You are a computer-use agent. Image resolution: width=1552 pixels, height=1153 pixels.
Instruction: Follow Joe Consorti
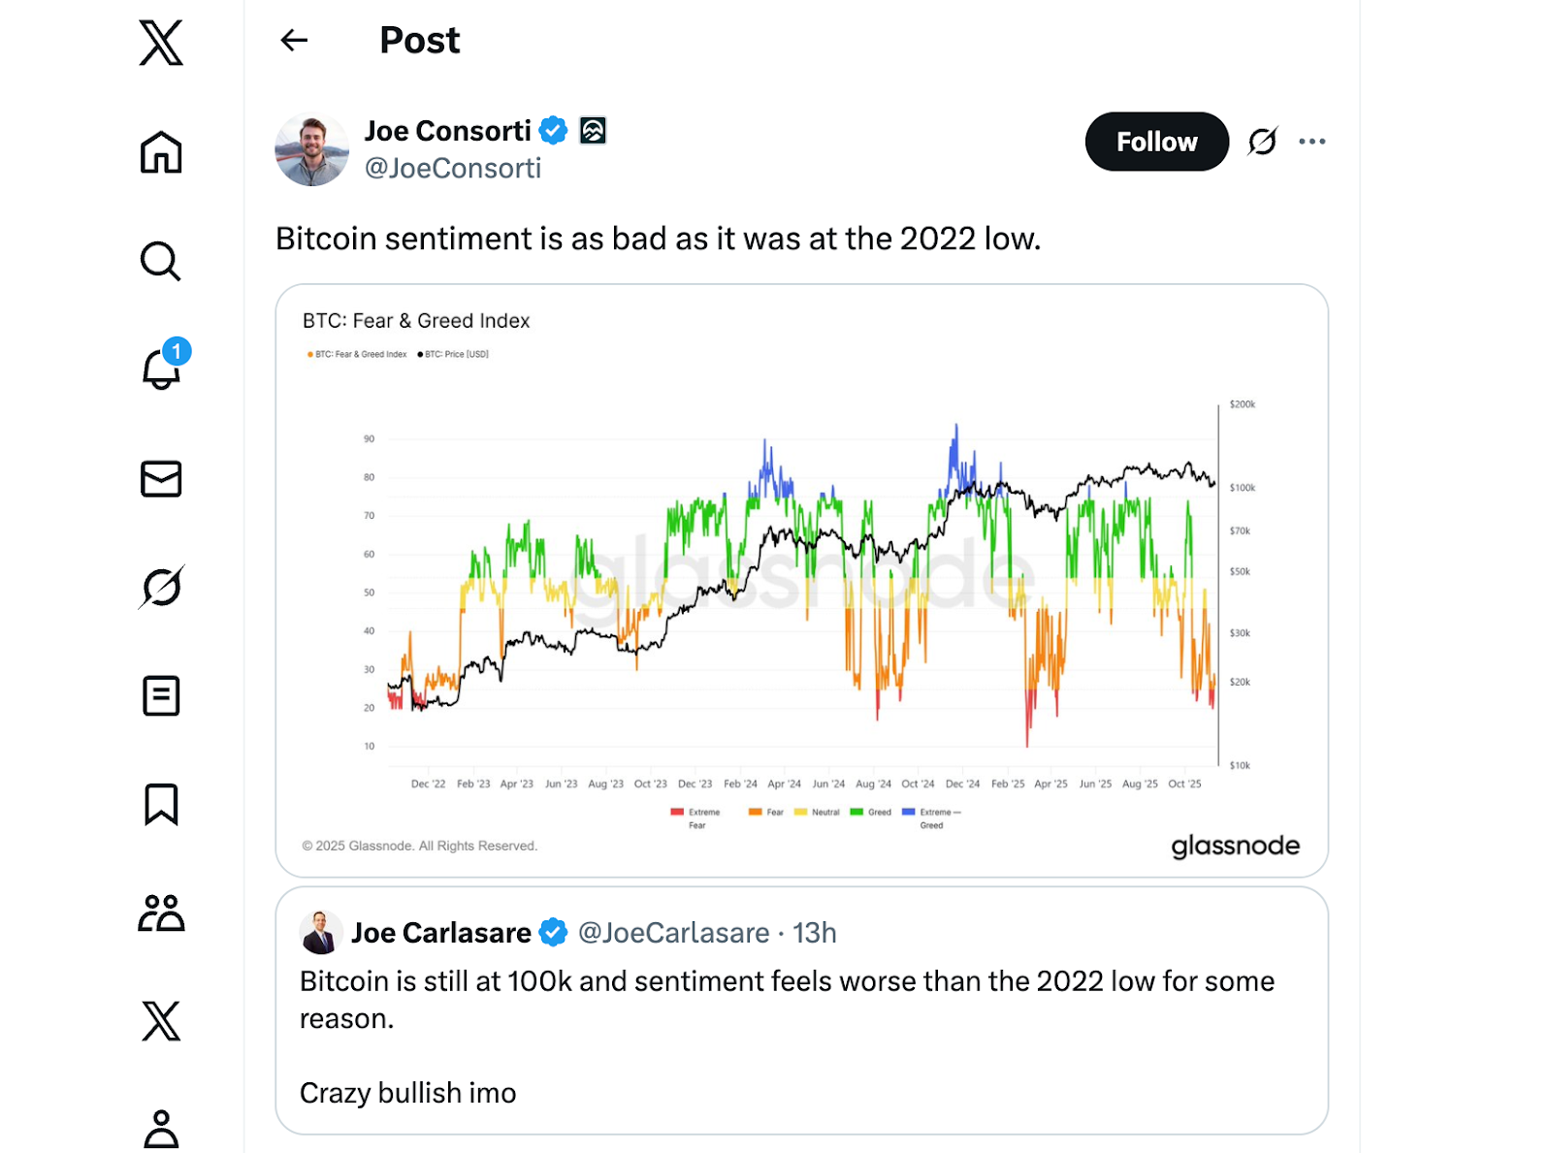tap(1156, 141)
